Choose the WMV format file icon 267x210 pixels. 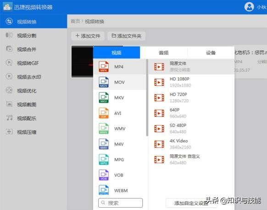[104, 128]
